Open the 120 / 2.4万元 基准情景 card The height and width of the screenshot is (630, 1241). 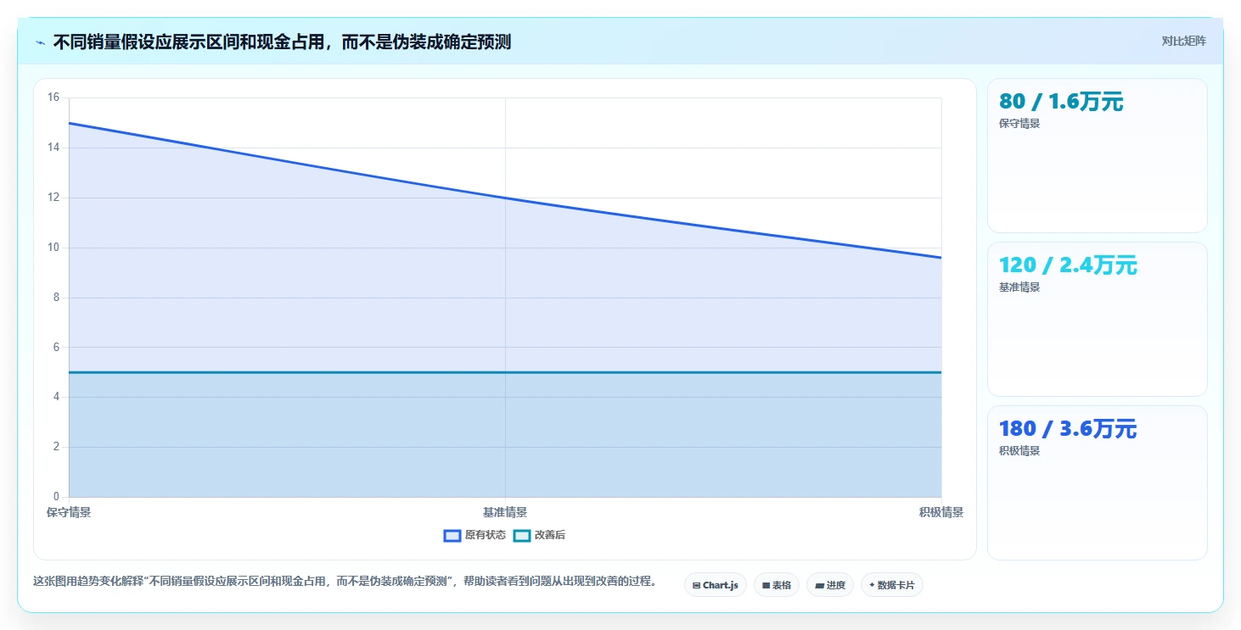point(1097,319)
